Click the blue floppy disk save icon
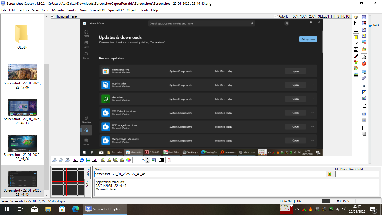 364,17
